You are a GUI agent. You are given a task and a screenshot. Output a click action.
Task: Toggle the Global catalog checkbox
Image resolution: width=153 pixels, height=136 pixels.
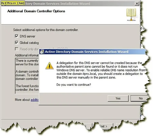click(x=17, y=43)
